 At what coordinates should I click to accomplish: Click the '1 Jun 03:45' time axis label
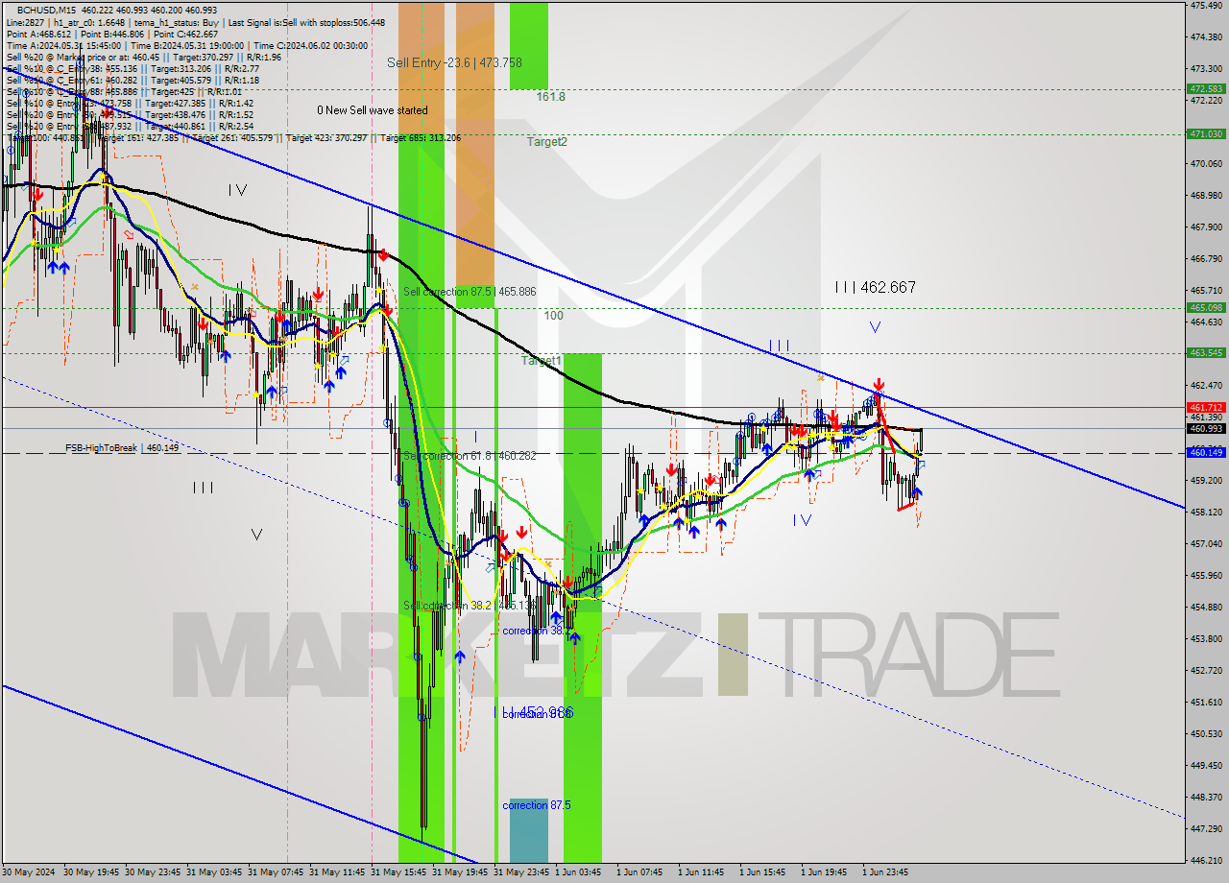(578, 872)
